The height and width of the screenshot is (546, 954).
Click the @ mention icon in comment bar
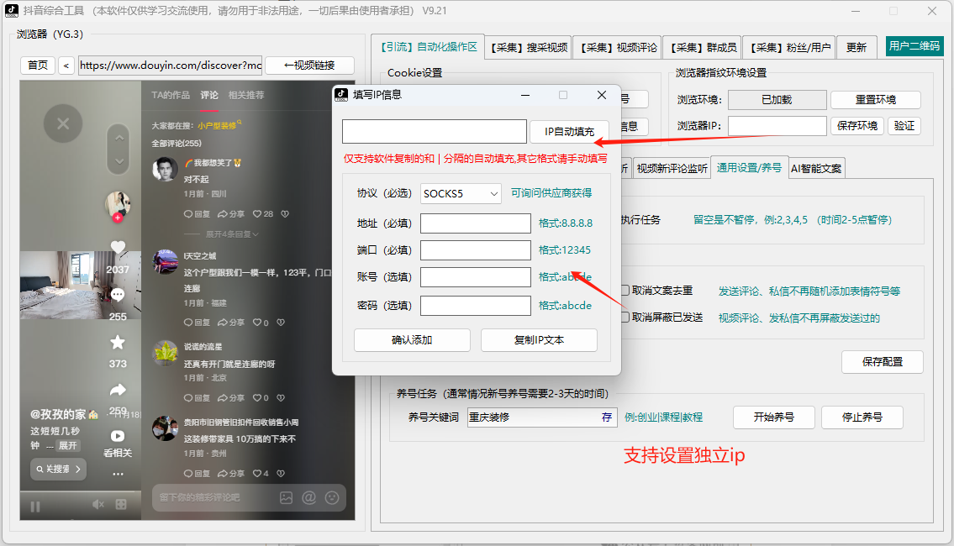[x=310, y=497]
